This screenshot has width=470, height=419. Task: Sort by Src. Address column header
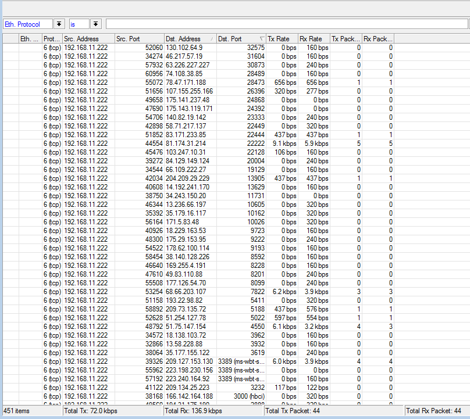[x=88, y=39]
